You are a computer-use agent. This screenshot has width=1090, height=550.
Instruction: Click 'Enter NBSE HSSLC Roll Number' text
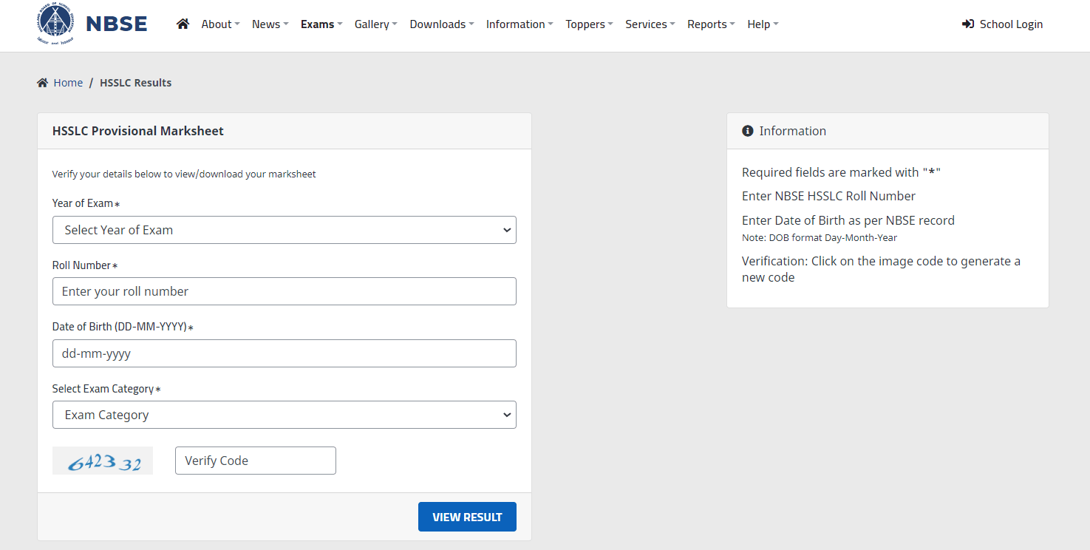click(x=828, y=196)
